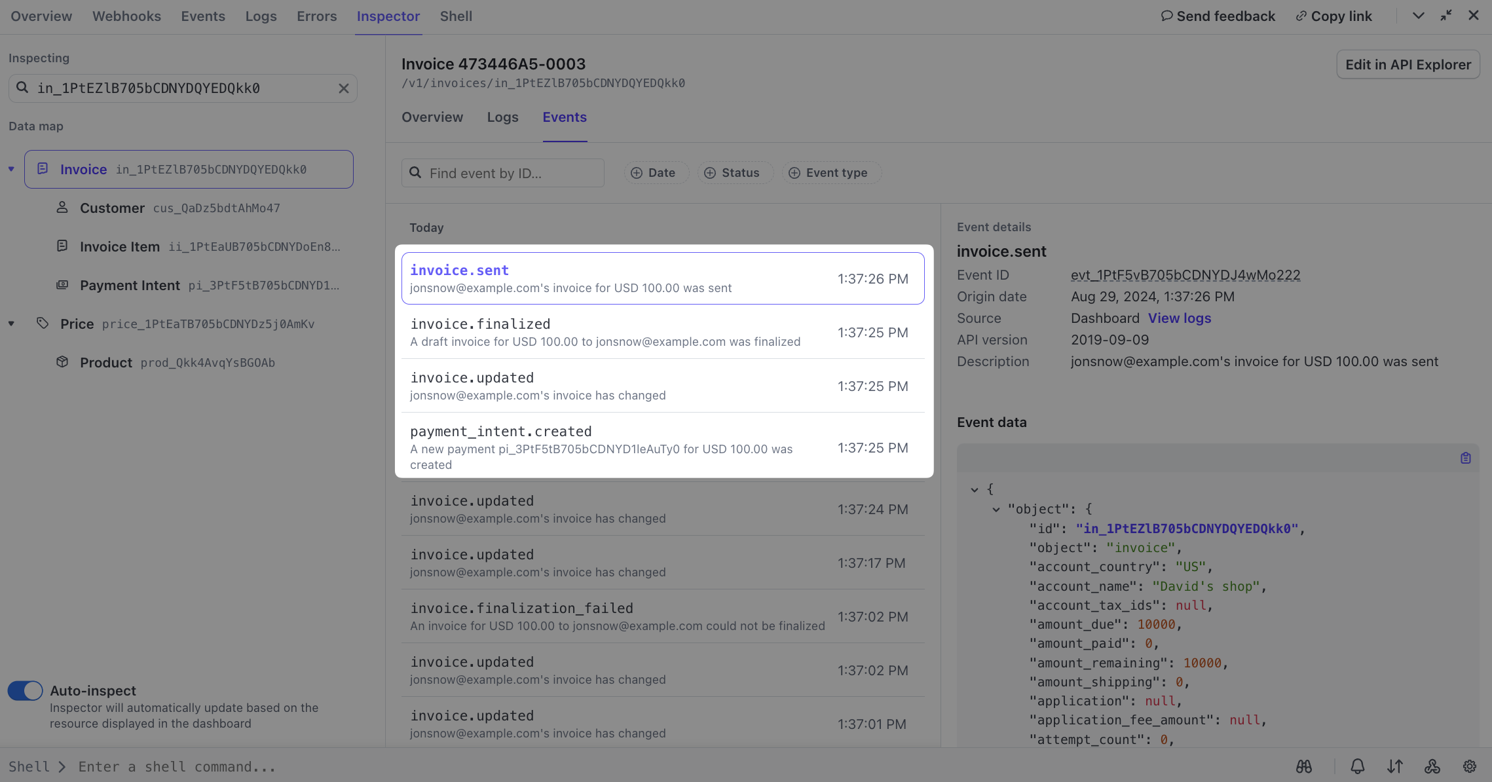
Task: Collapse the "object" JSON node
Action: pos(996,509)
